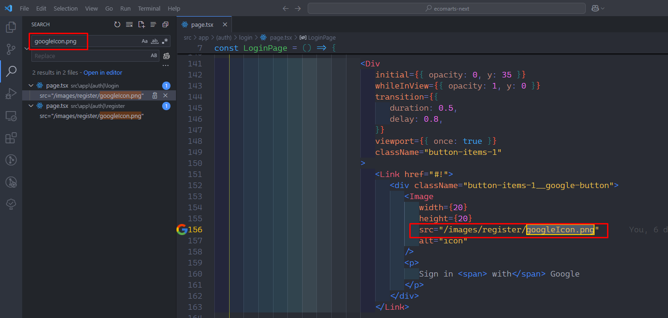Toggle Preserve Case in replace field
668x318 pixels.
[x=154, y=56]
